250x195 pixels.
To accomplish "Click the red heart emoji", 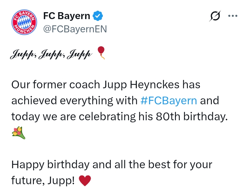I will (x=85, y=180).
